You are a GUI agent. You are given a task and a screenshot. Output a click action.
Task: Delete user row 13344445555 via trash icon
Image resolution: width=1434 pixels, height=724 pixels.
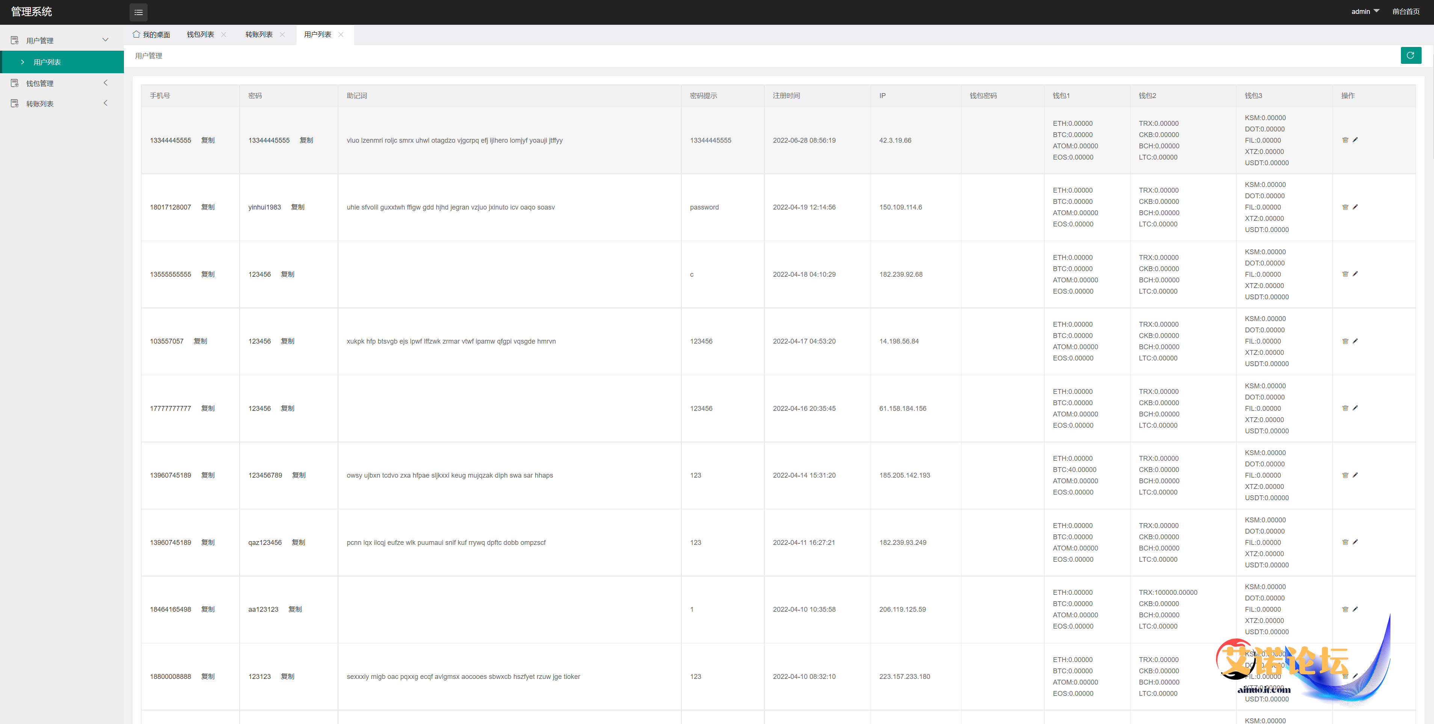tap(1345, 140)
